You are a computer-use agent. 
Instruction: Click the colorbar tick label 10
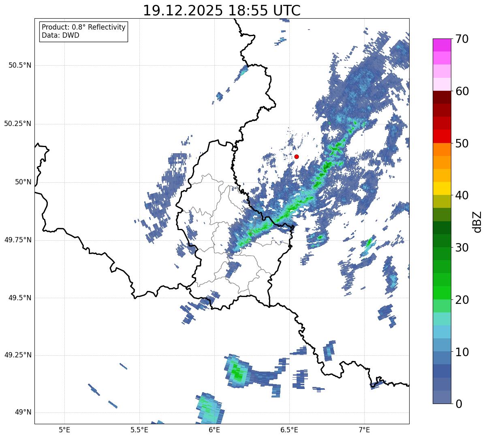pyautogui.click(x=462, y=352)
